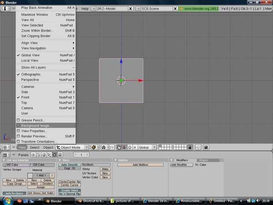
Task: Click the draw type cube icon
Action: point(95,148)
